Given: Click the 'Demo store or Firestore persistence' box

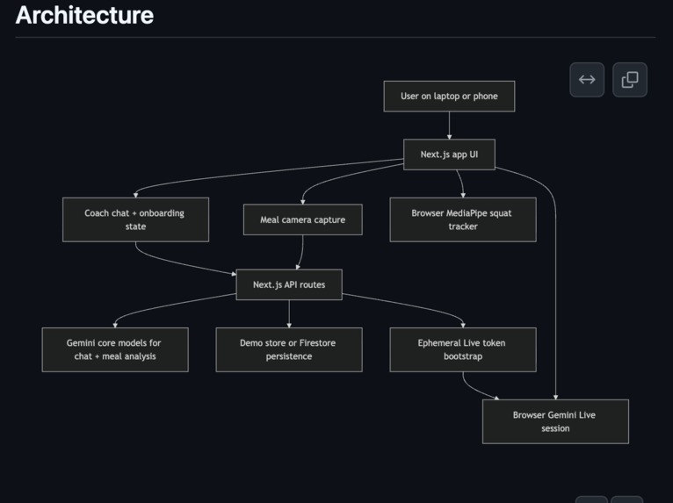Looking at the screenshot, I should point(289,349).
